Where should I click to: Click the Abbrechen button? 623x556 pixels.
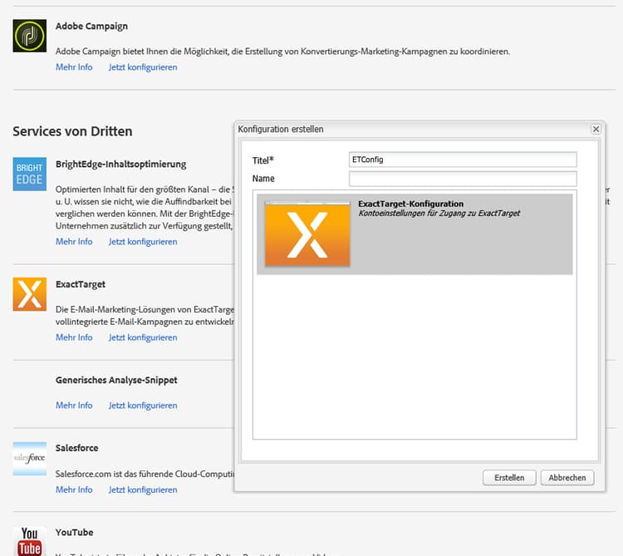(x=567, y=478)
